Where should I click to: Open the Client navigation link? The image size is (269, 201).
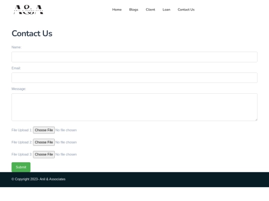[150, 10]
